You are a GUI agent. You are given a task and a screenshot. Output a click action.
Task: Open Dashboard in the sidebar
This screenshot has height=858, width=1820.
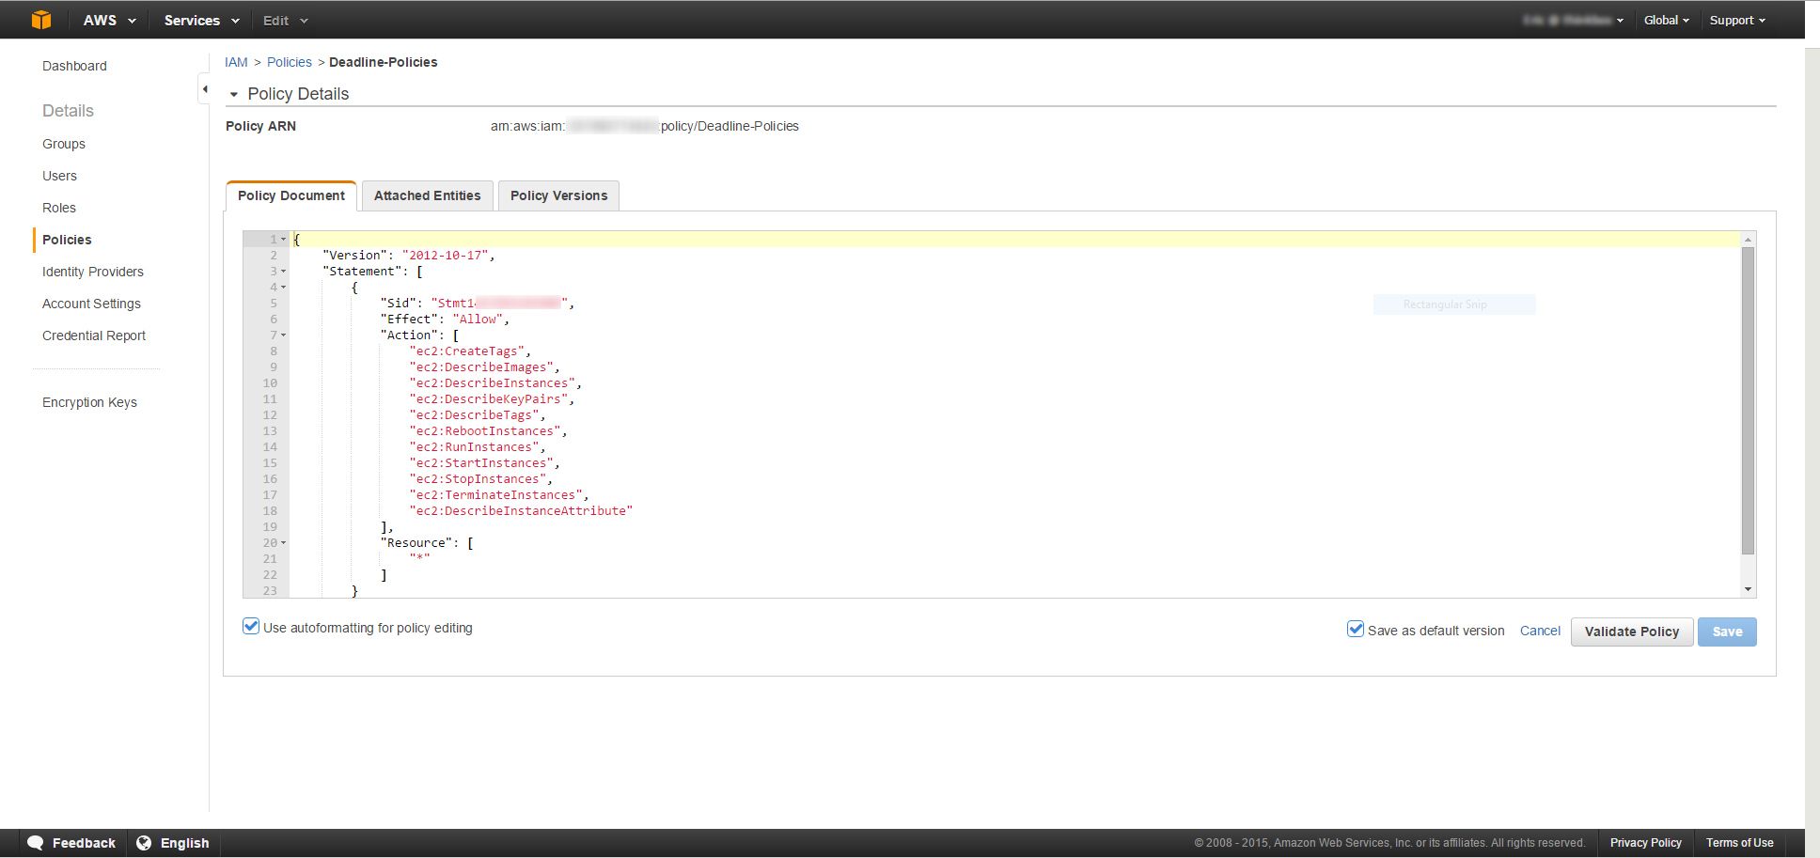74,66
